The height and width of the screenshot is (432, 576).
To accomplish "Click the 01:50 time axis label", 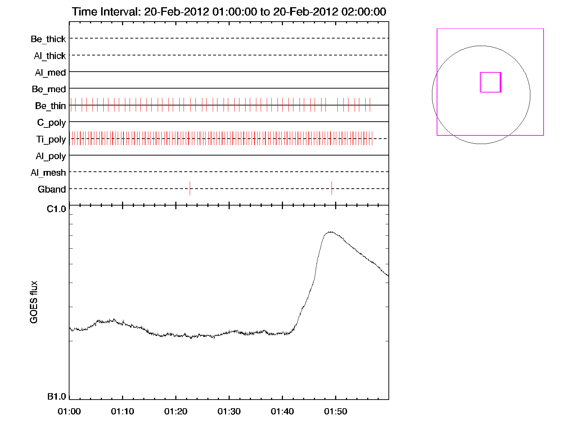I will tap(336, 411).
